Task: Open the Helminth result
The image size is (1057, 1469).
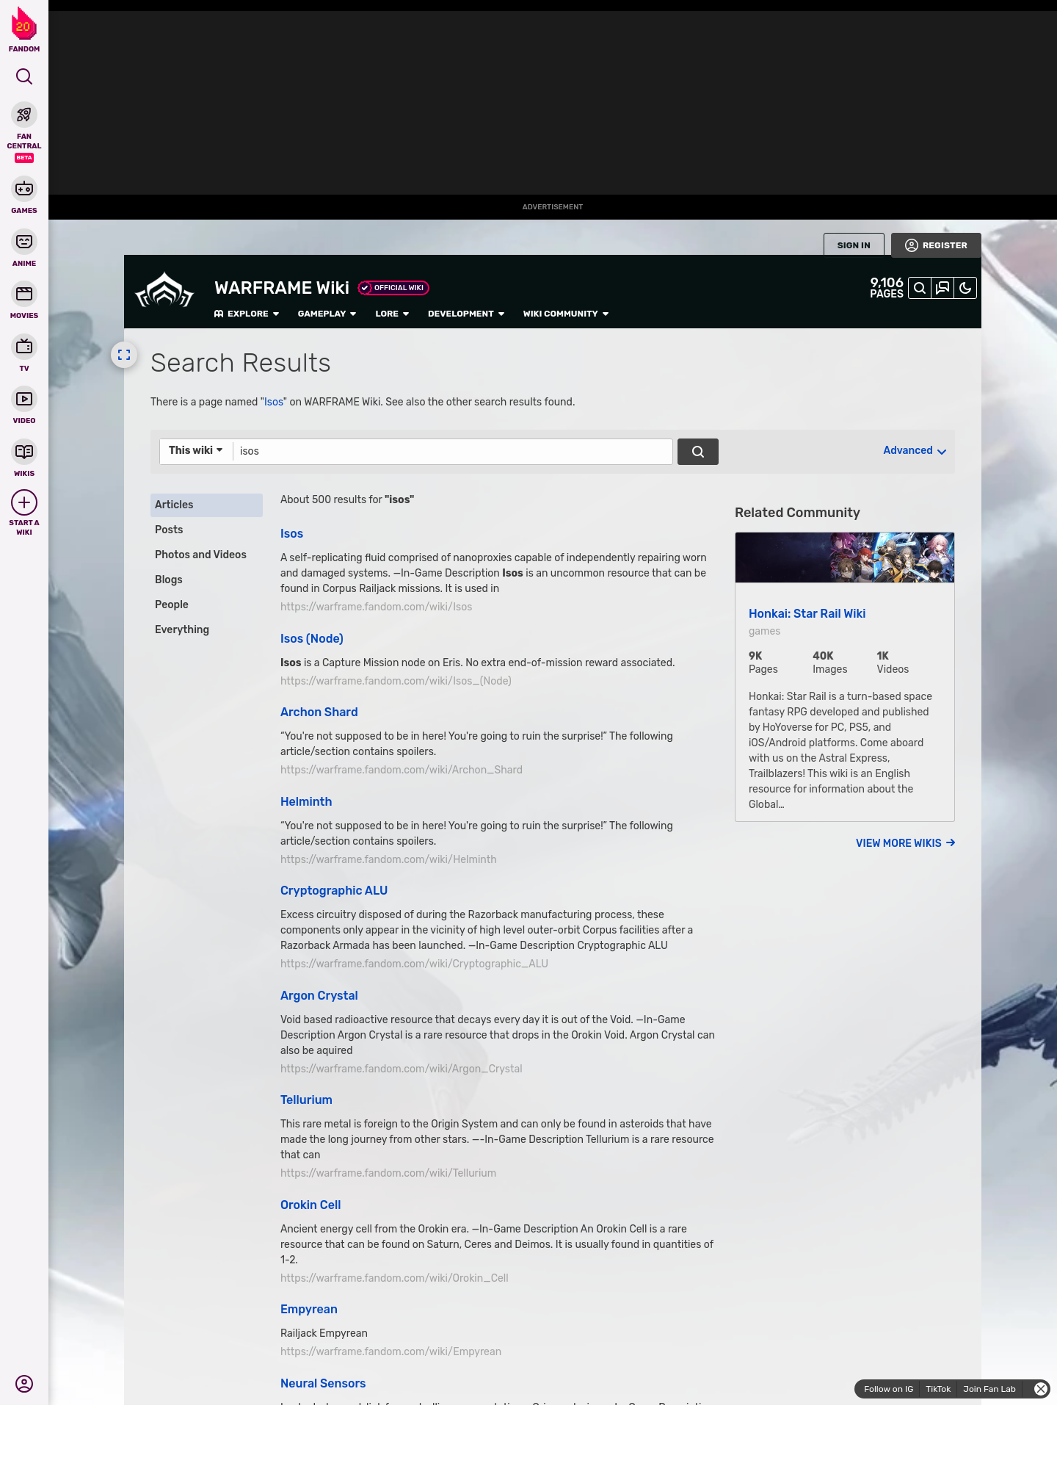Action: [x=306, y=802]
